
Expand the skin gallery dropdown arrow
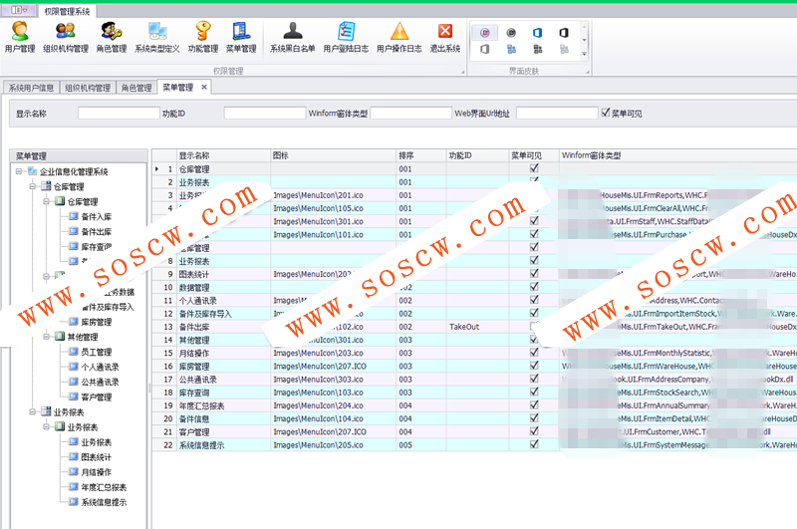[585, 54]
